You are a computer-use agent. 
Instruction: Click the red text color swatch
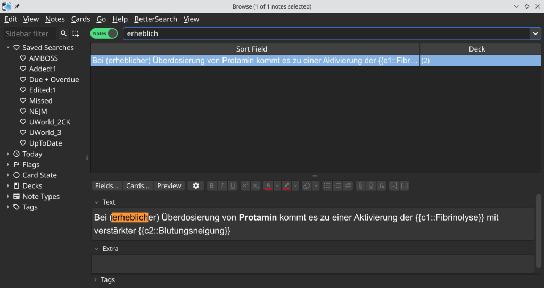(x=268, y=186)
